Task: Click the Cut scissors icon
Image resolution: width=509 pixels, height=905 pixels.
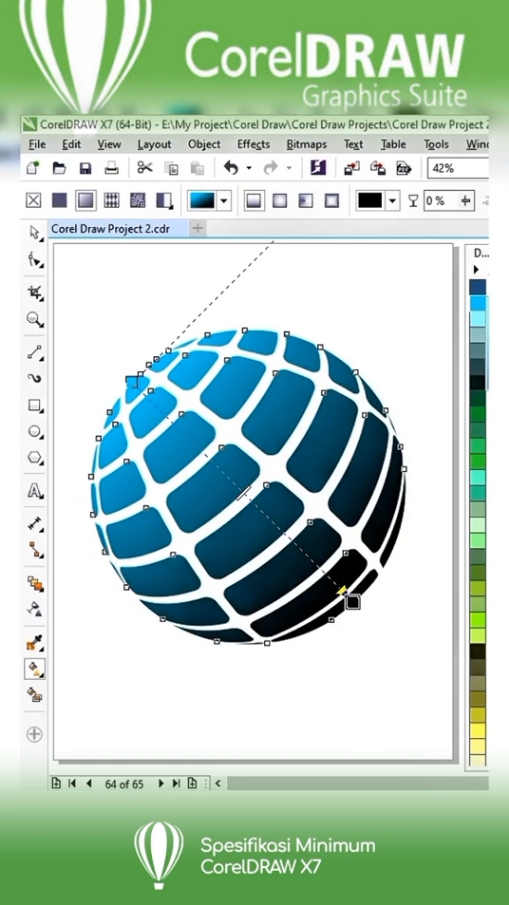Action: coord(145,168)
